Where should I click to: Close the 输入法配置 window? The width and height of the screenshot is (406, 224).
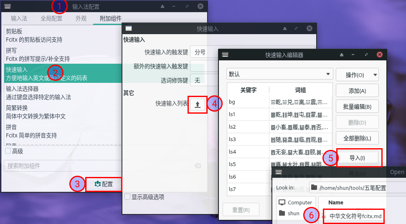point(200,6)
